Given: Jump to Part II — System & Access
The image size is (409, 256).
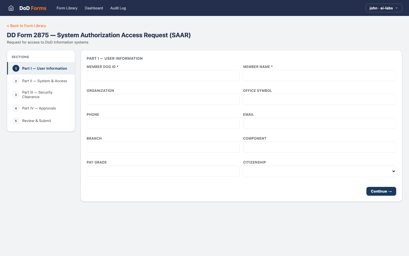Looking at the screenshot, I should click(44, 81).
